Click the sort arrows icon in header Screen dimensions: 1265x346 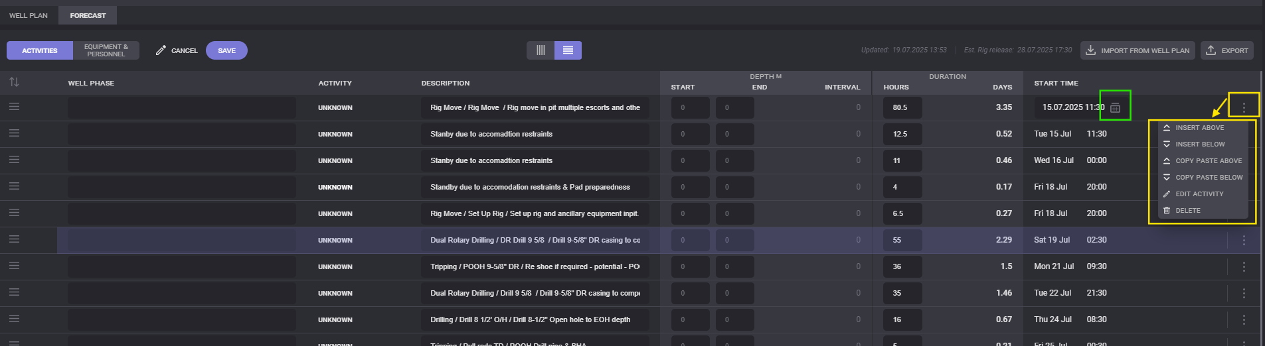[14, 82]
